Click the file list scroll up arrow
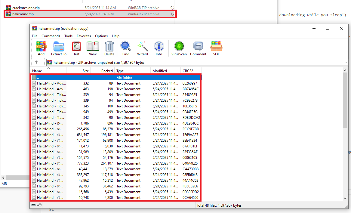This screenshot has height=213, width=351. pyautogui.click(x=345, y=70)
